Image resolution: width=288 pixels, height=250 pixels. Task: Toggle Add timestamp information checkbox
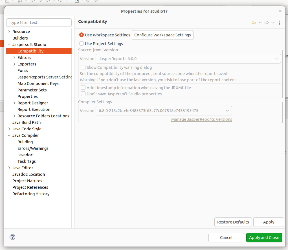[83, 87]
